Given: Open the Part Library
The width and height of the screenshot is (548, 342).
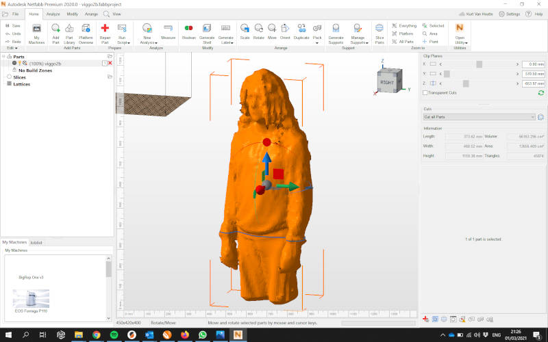Looking at the screenshot, I should click(x=69, y=34).
